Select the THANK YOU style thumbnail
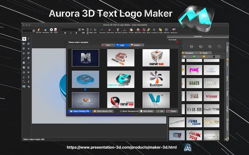This screenshot has height=155, width=249. (x=194, y=135)
